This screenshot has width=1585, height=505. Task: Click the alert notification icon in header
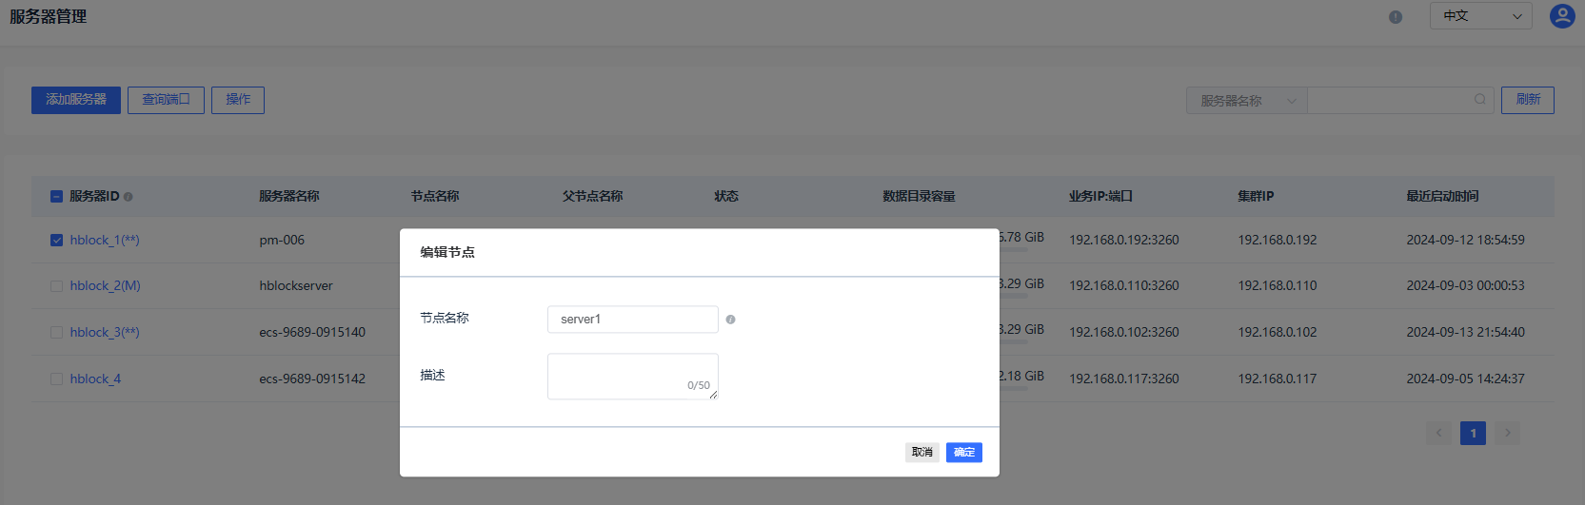click(x=1396, y=17)
